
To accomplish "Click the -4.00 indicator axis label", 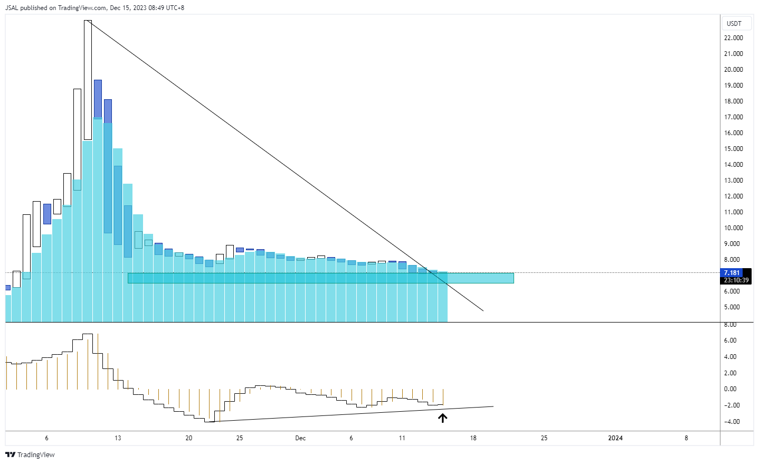I will 732,422.
